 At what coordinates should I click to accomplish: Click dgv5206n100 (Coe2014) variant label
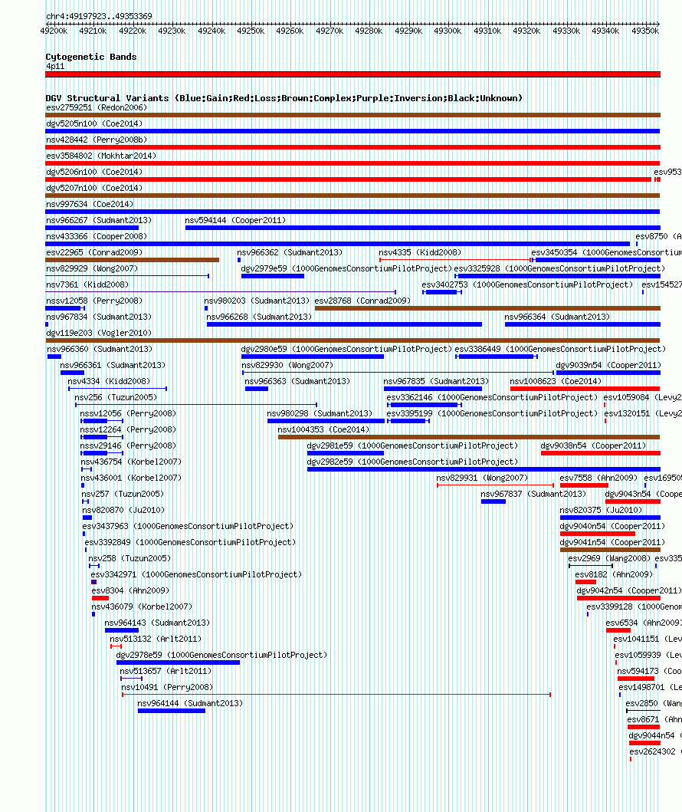[94, 172]
